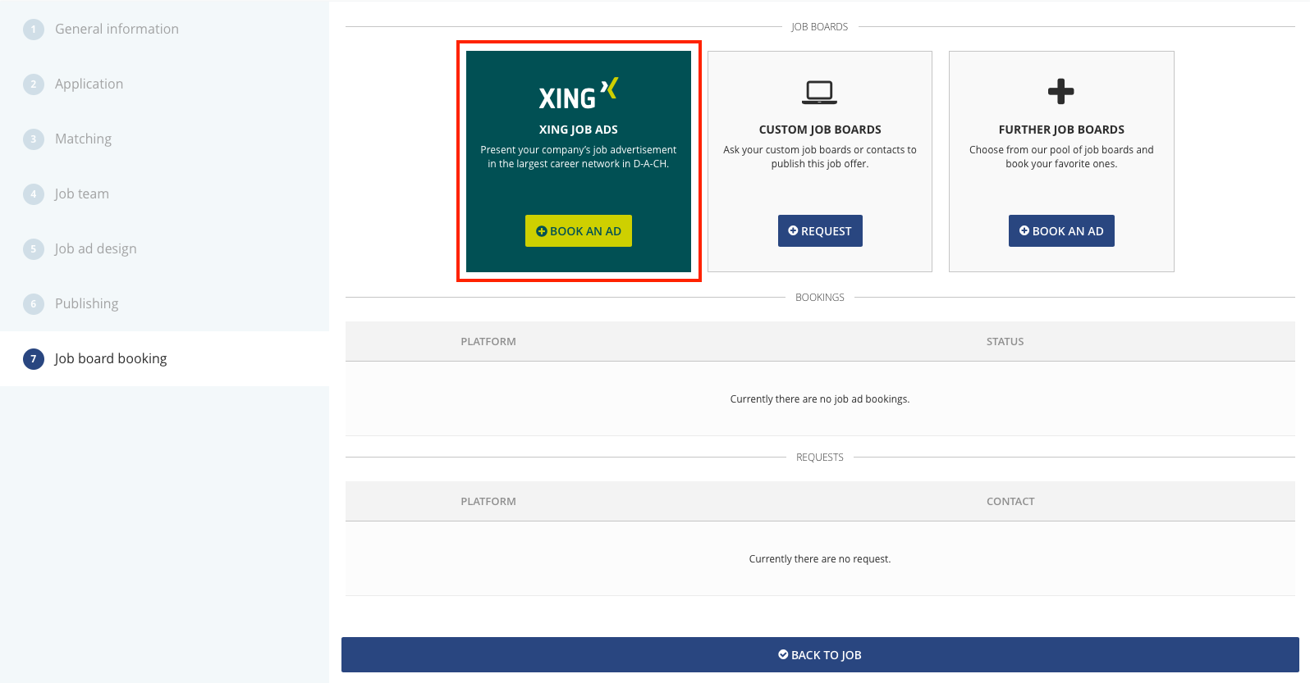The image size is (1310, 683).
Task: Select step 6 number circle for Publishing
Action: (34, 304)
